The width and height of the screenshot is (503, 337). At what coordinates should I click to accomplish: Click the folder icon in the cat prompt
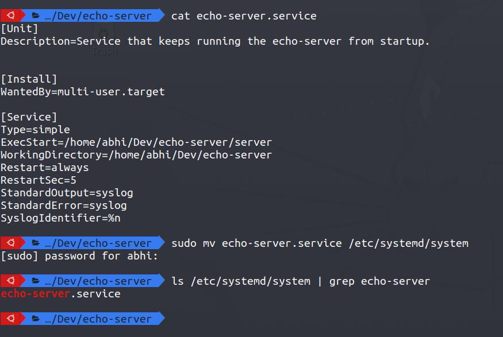pyautogui.click(x=36, y=16)
